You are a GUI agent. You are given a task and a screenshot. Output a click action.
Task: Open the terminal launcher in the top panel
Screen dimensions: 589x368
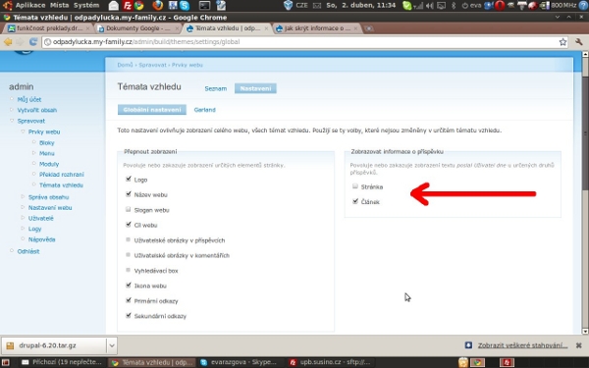tap(204, 5)
